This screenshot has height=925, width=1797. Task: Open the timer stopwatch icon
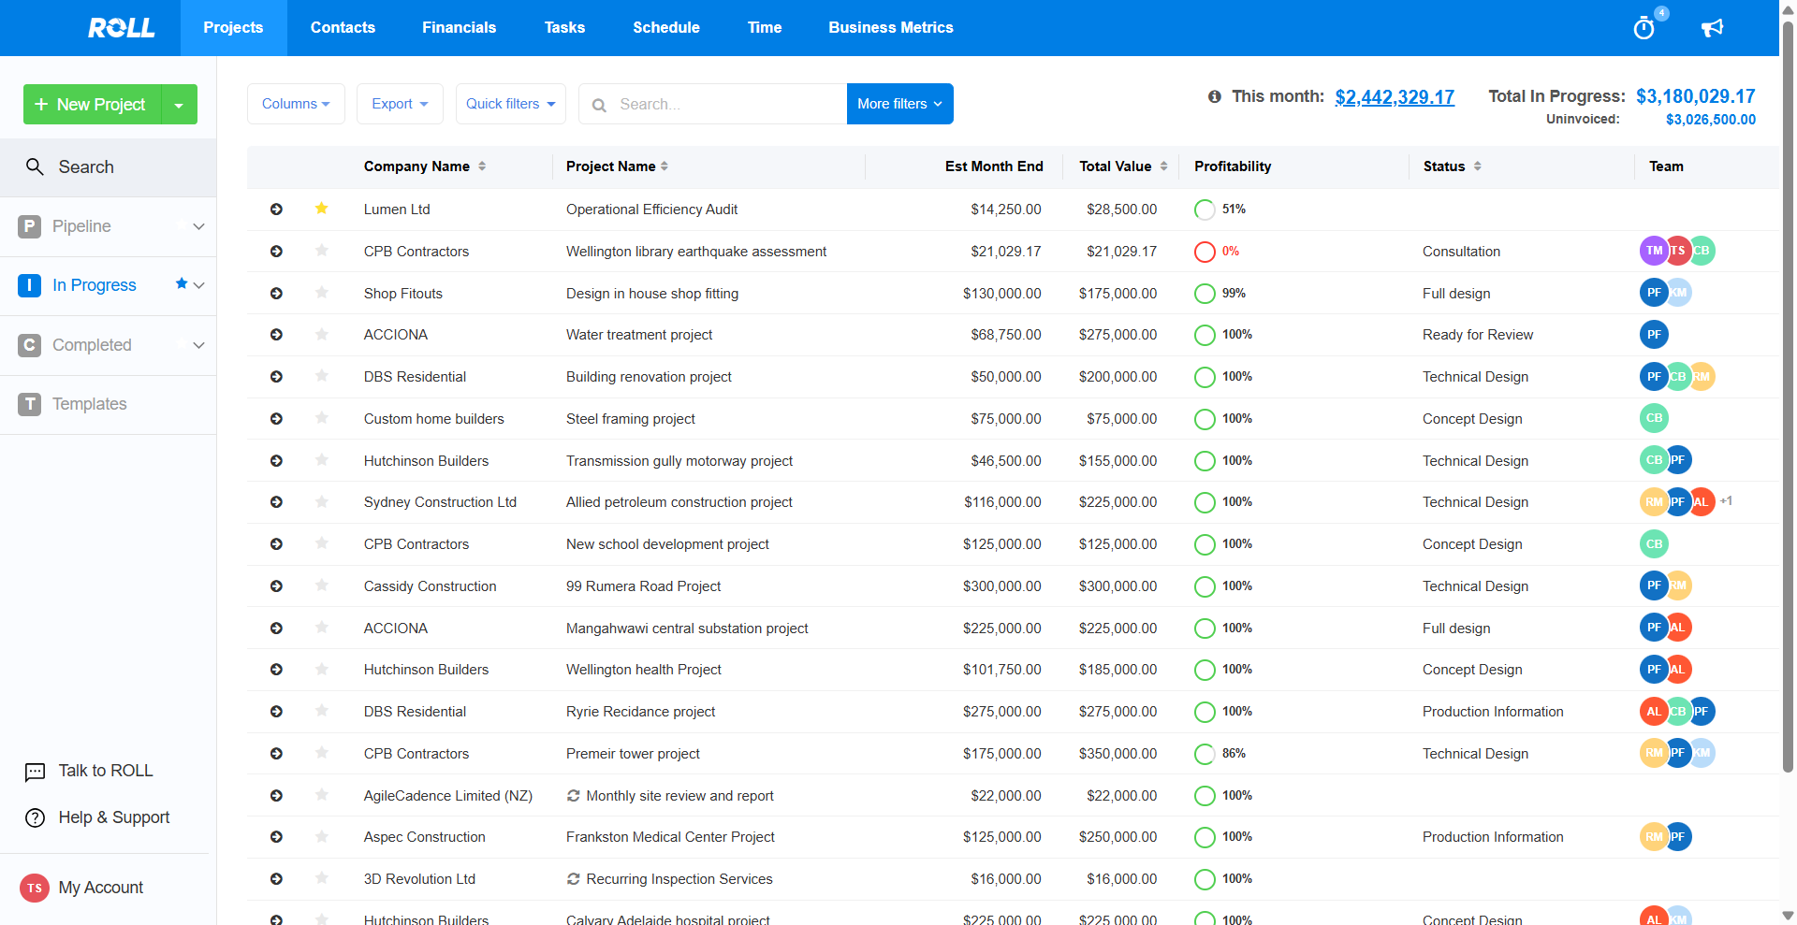tap(1644, 28)
